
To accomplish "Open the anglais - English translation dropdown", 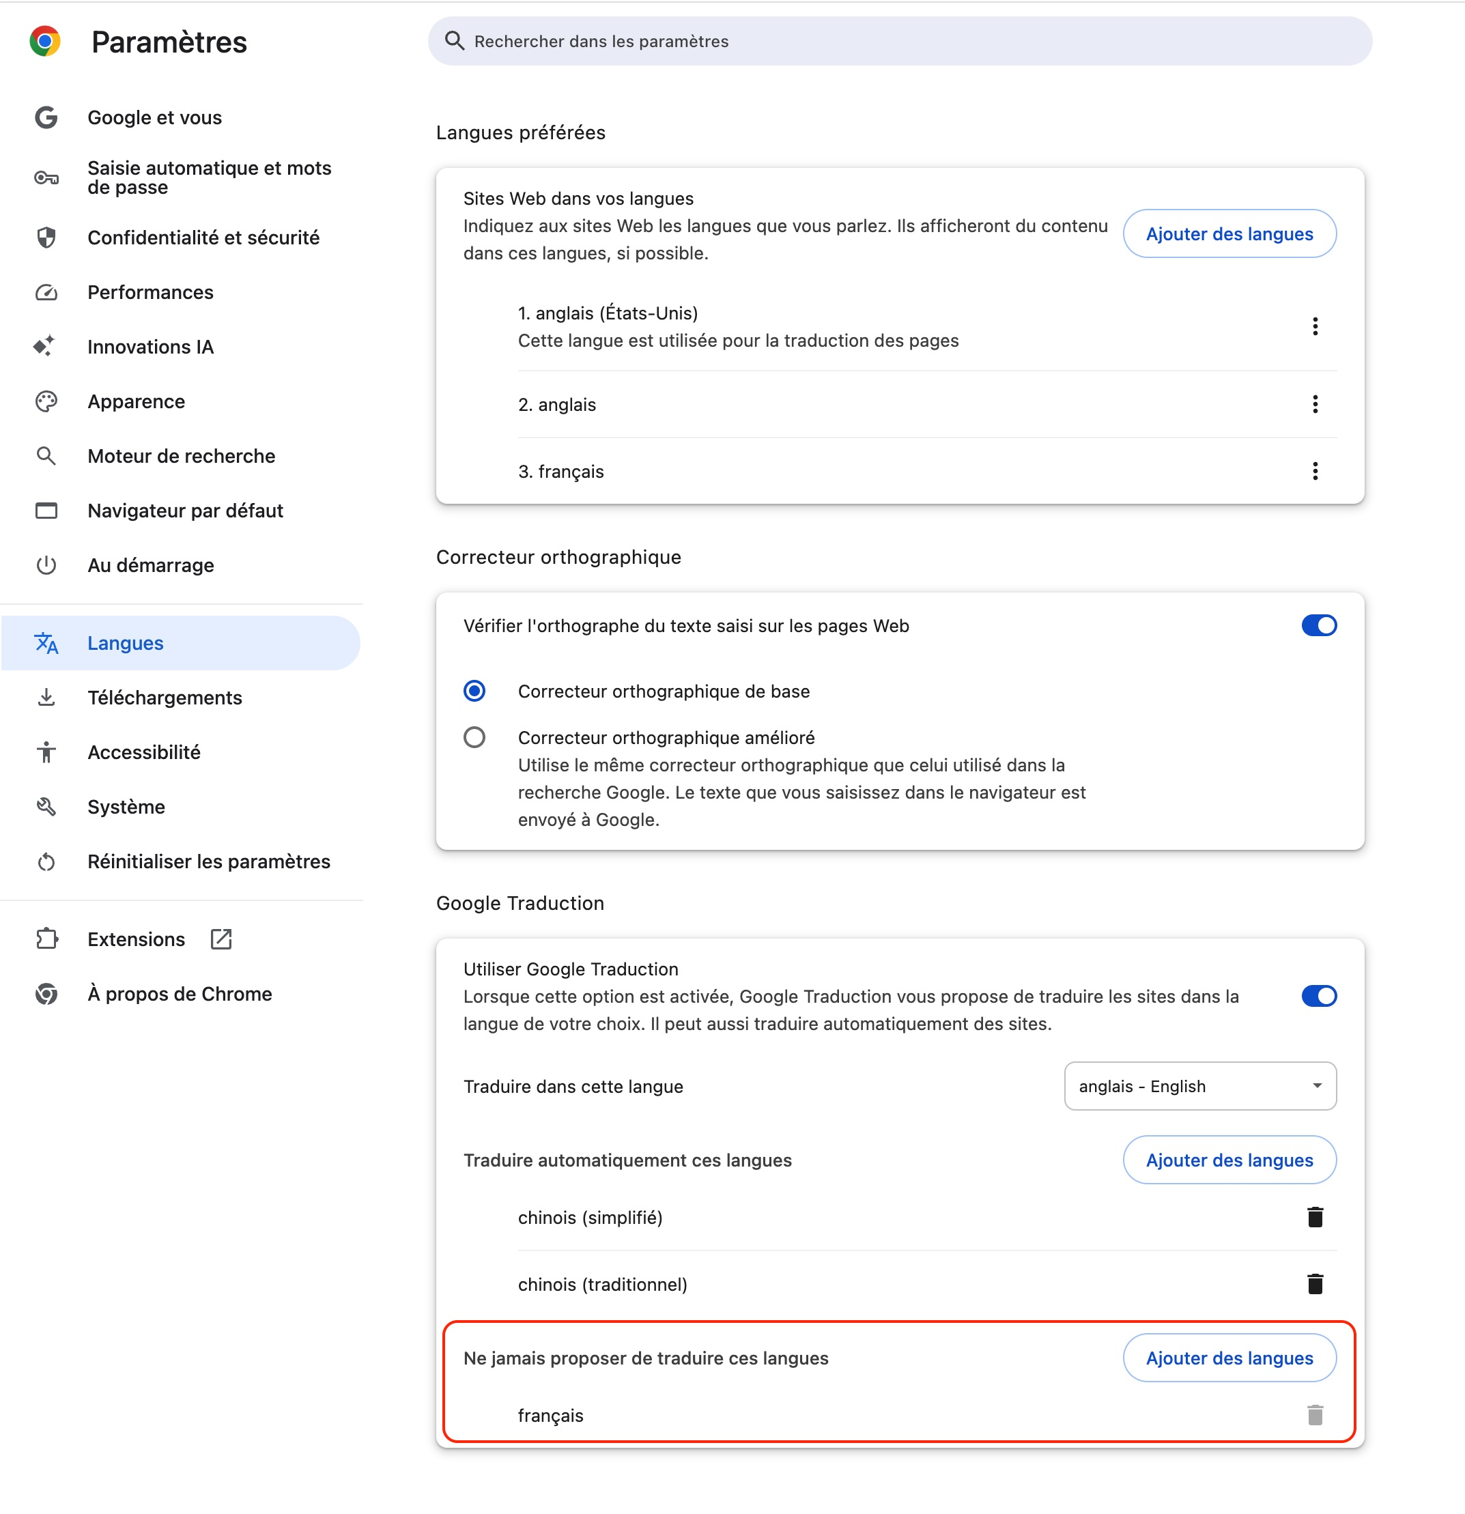I will click(1199, 1085).
